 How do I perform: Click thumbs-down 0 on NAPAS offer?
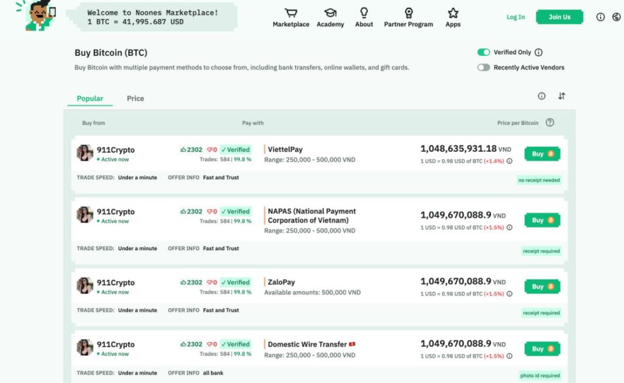212,211
